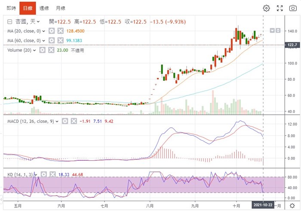Open chart settings gear at top right
The height and width of the screenshot is (211, 301).
tap(266, 8)
